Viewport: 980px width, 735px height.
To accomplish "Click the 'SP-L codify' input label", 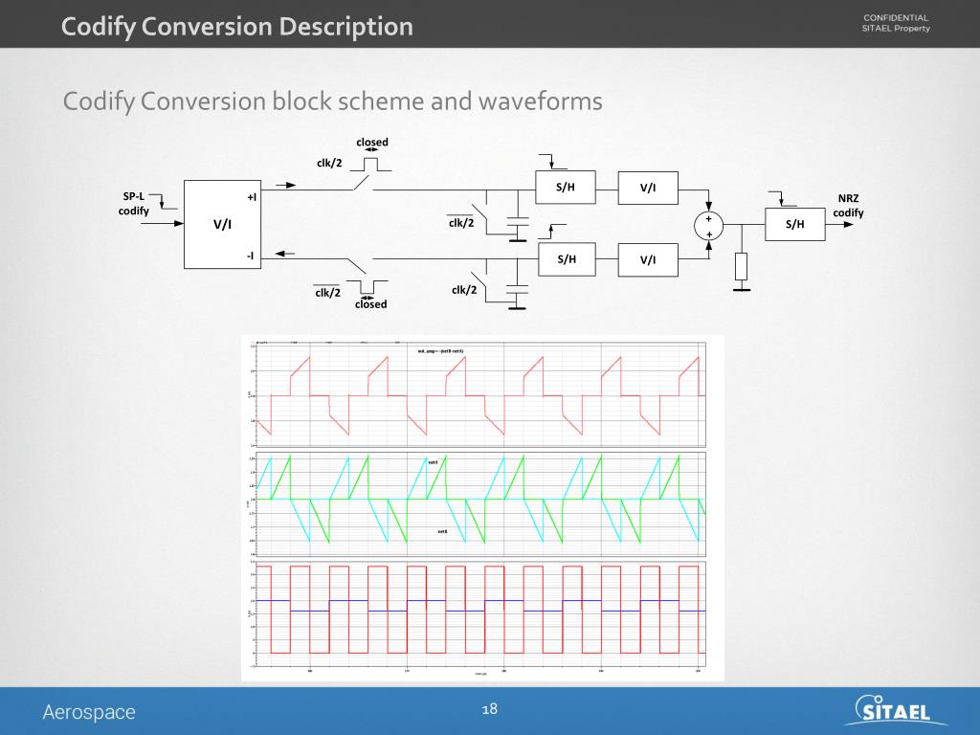I will tap(134, 204).
